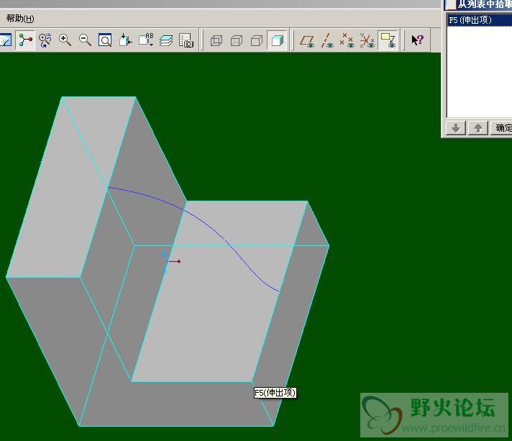512x441 pixels.
Task: Toggle coordinate systems visibility
Action: pyautogui.click(x=367, y=40)
